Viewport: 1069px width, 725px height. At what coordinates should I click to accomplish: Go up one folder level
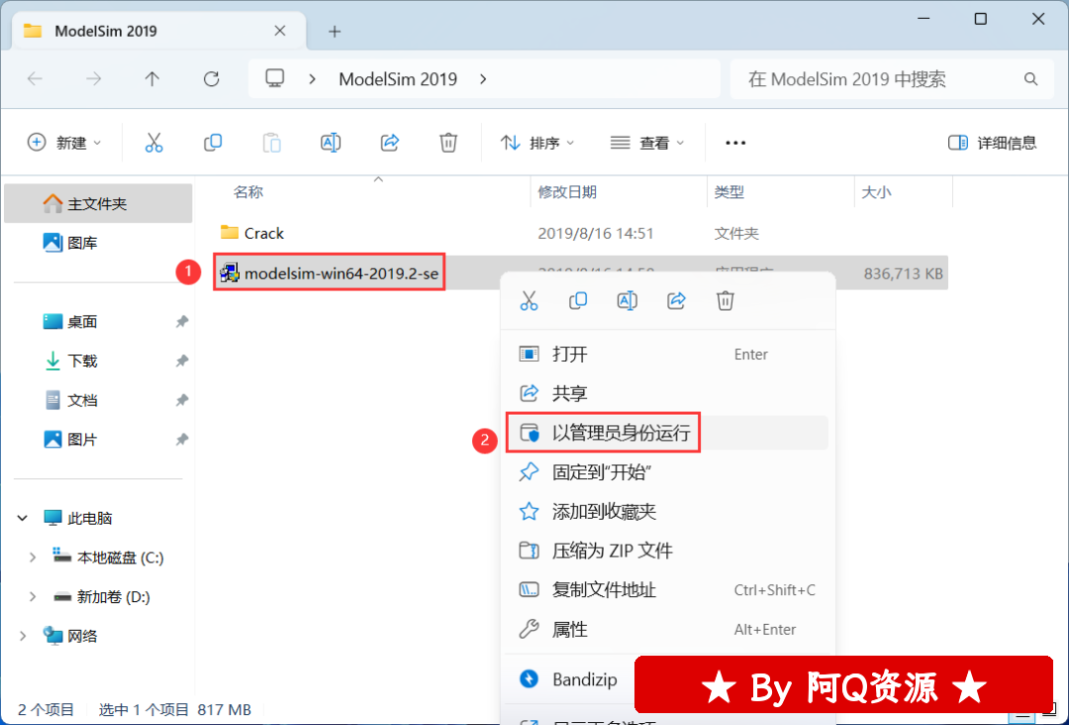click(x=152, y=79)
